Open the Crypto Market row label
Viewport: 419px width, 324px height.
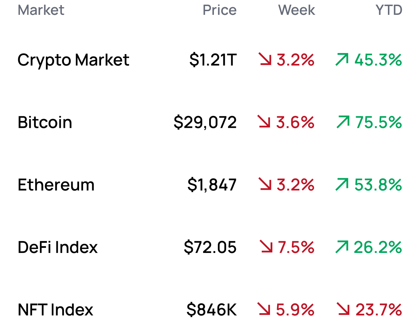click(x=73, y=60)
